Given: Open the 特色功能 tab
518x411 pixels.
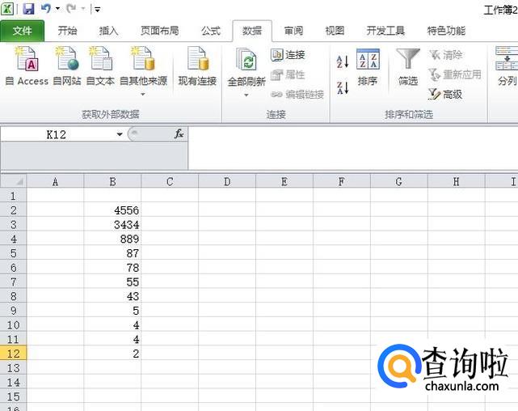Looking at the screenshot, I should (446, 31).
